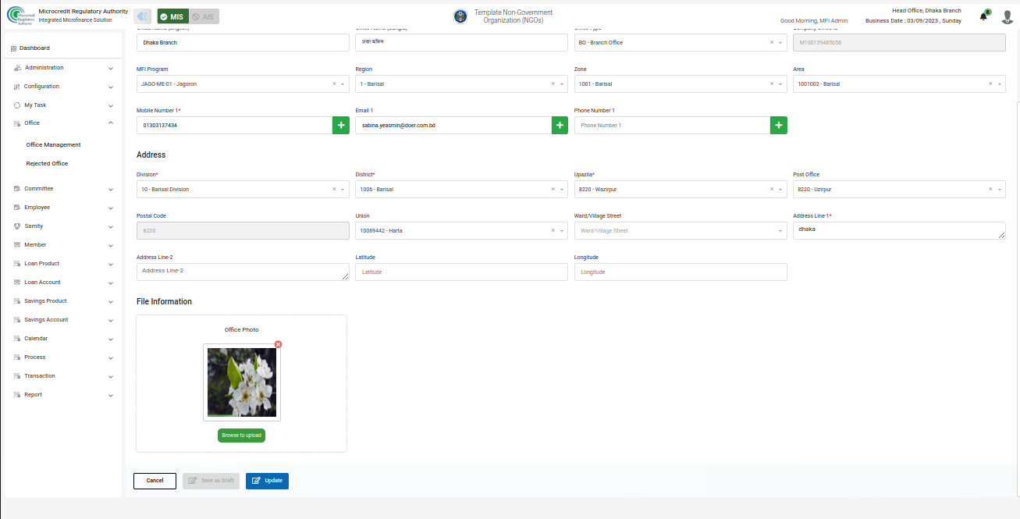Click the Employee sidebar icon
The height and width of the screenshot is (519, 1020).
(x=17, y=208)
